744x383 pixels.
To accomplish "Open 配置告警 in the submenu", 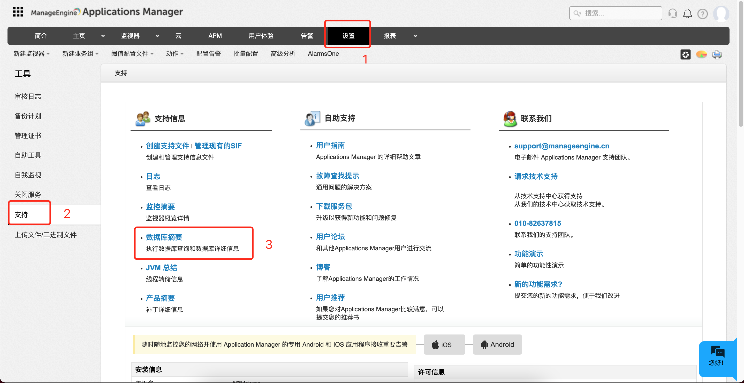I will pyautogui.click(x=209, y=54).
